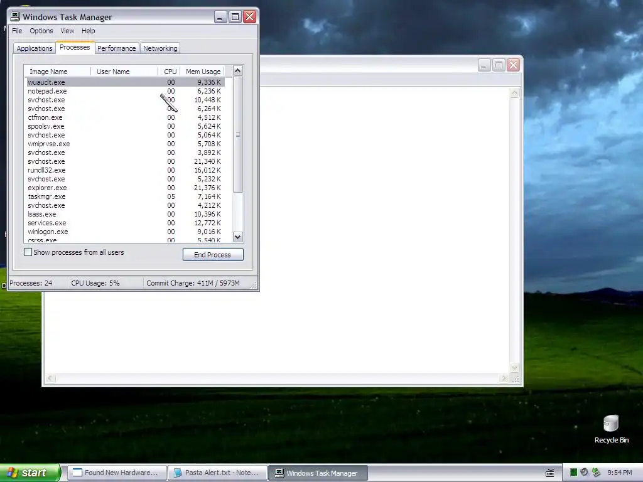
Task: Click the Safely Remove Hardware tray icon
Action: click(597, 473)
